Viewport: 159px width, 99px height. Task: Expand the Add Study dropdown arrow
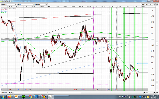tap(9, 93)
